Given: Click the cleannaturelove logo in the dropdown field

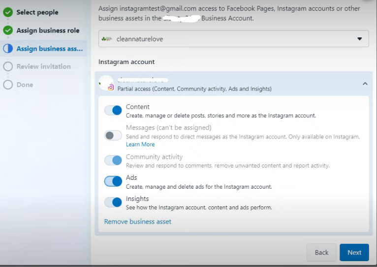Looking at the screenshot, I should click(x=107, y=39).
